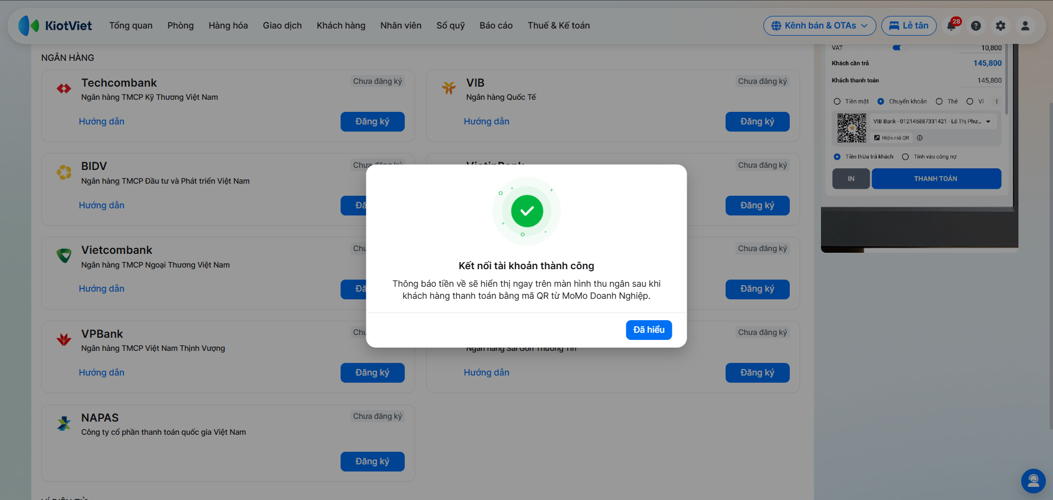Viewport: 1053px width, 500px height.
Task: Open the live chat support bubble
Action: 1033,481
